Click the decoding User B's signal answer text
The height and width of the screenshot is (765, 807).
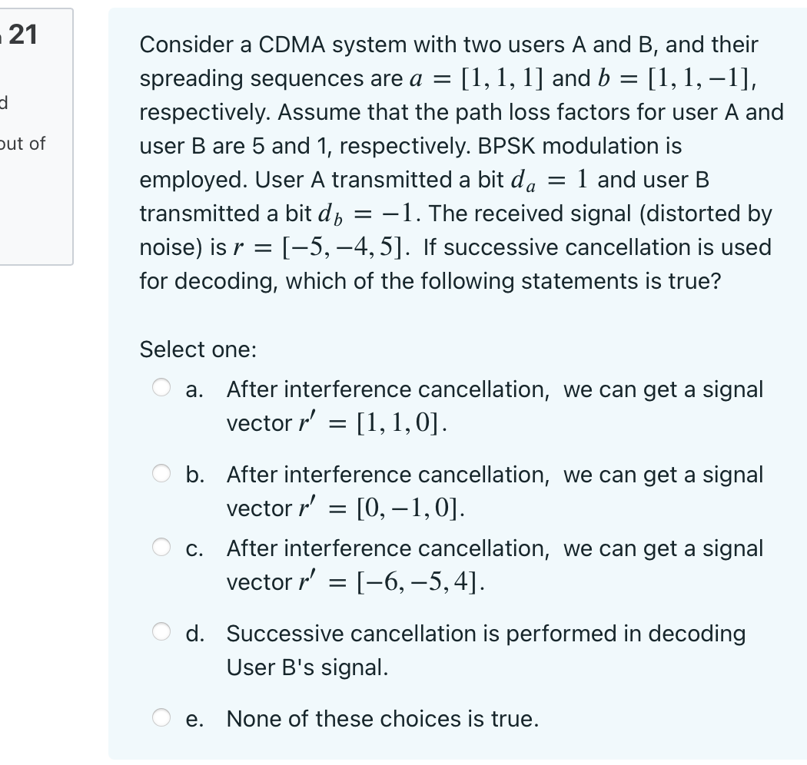point(485,650)
